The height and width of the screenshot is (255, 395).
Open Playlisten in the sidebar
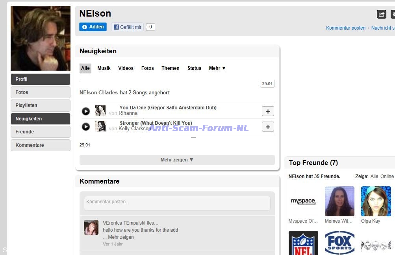(41, 105)
